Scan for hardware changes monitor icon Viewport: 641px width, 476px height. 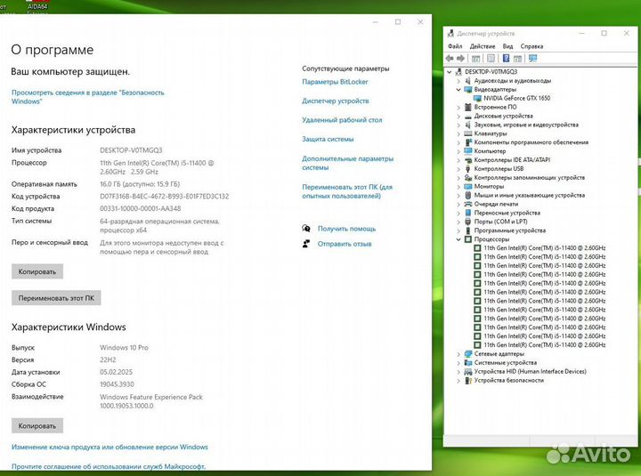tap(532, 59)
